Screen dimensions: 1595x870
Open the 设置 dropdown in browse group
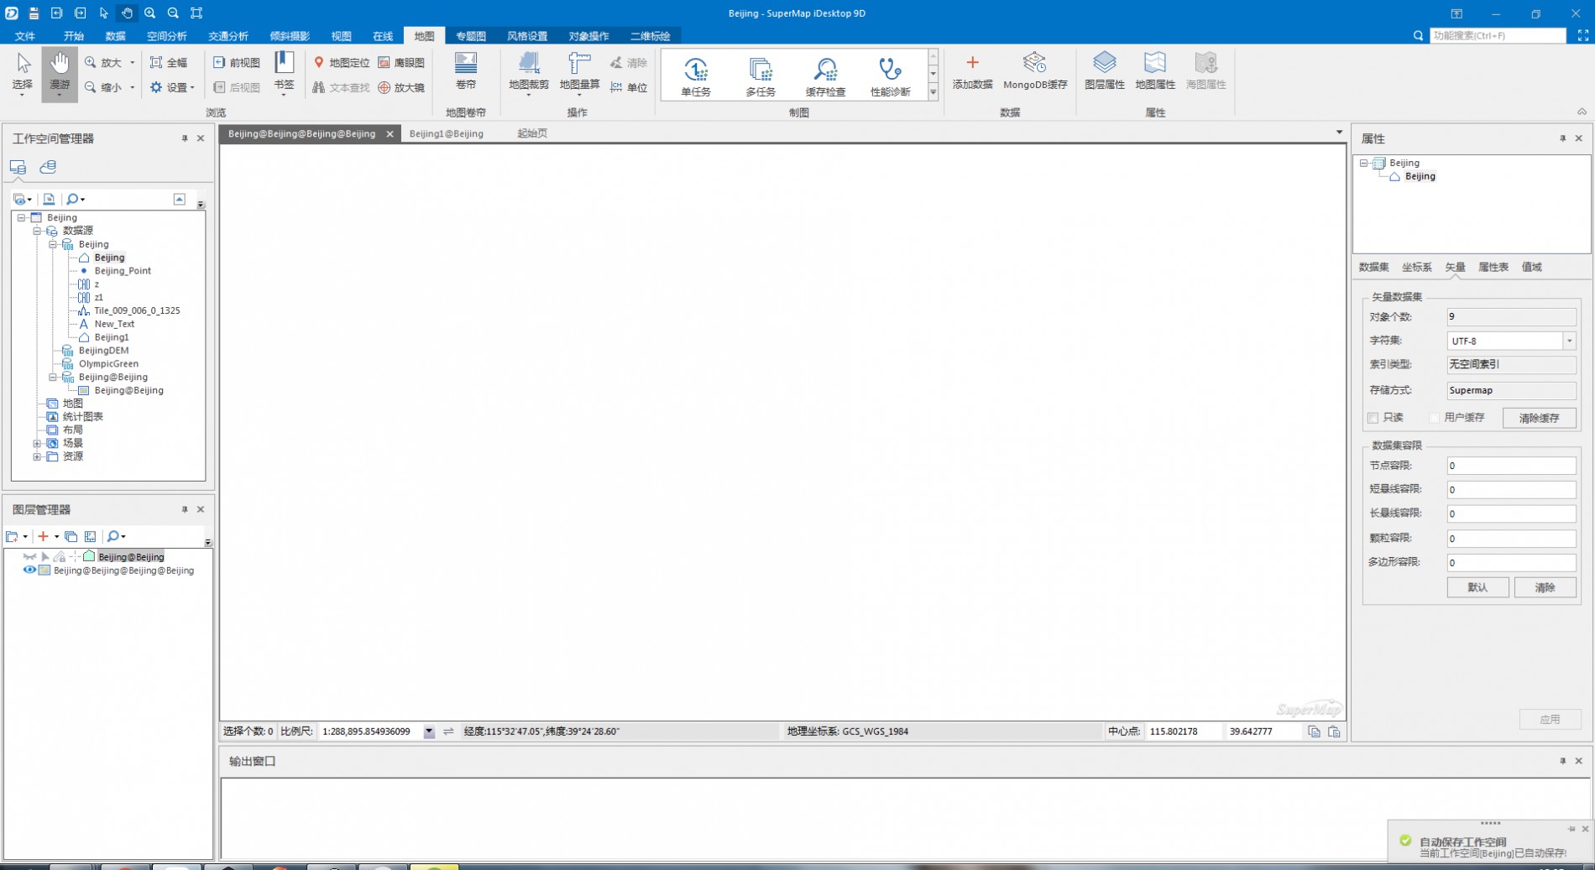coord(172,87)
